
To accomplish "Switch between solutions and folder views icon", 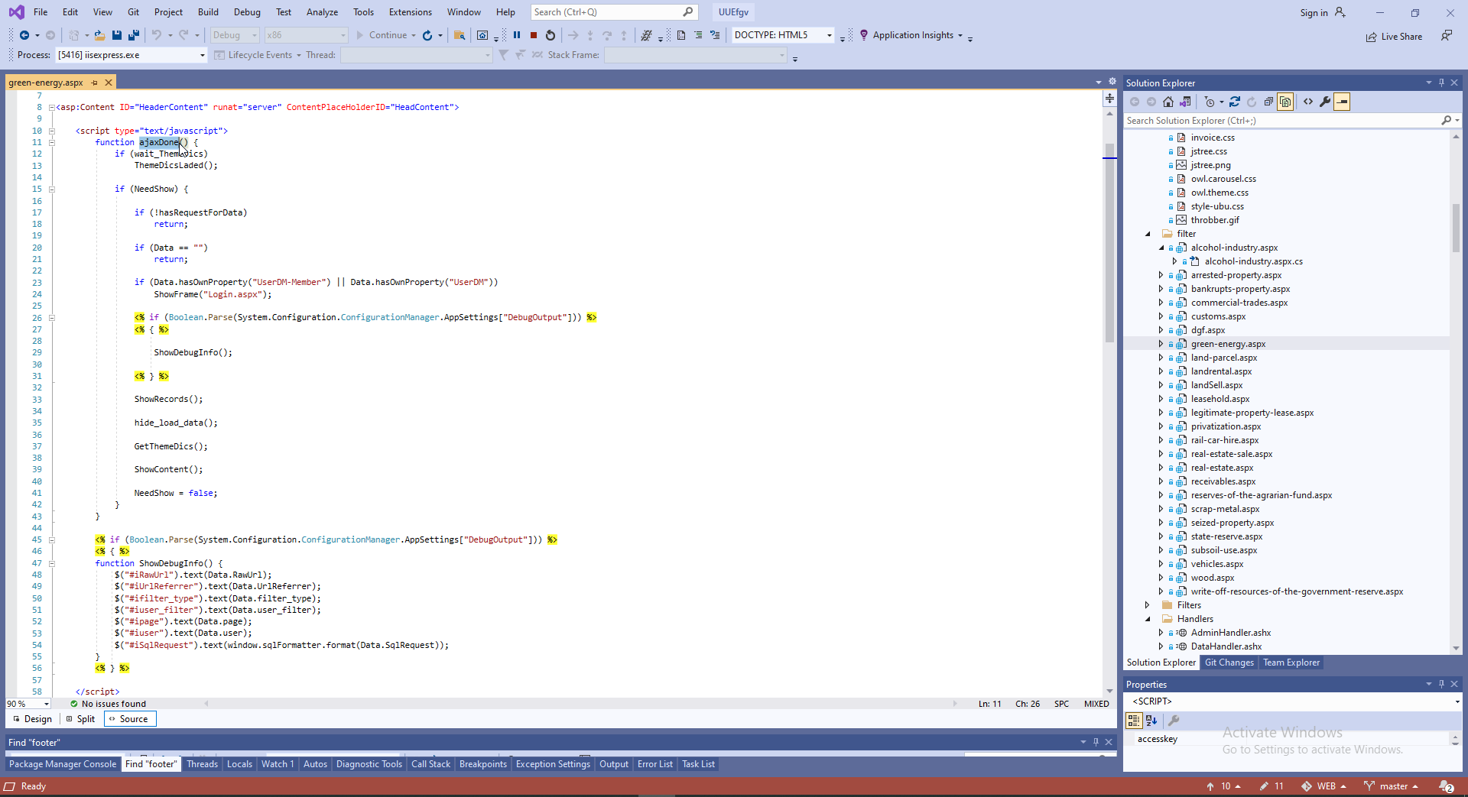I will pyautogui.click(x=1185, y=102).
